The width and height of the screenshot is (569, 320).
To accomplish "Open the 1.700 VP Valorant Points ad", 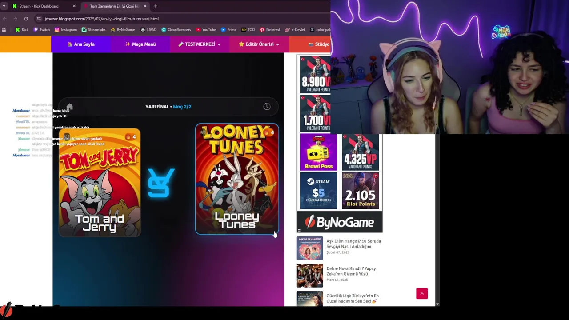I will tap(315, 113).
